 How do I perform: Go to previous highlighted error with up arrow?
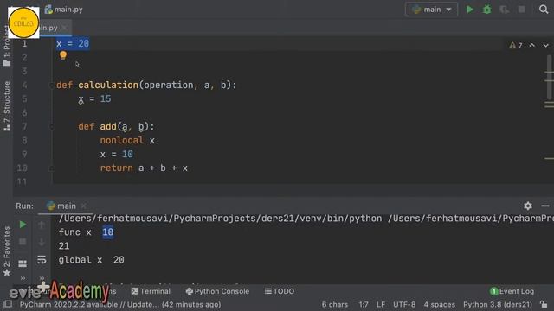532,46
